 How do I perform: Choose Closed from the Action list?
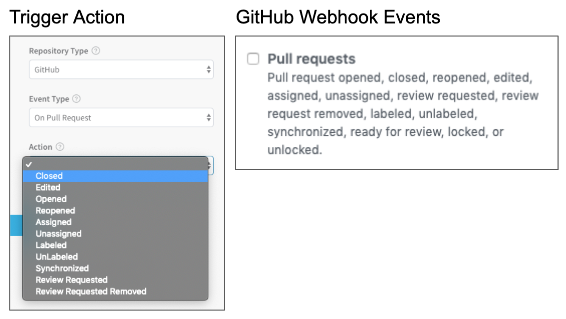115,176
